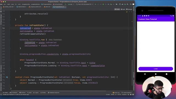The image size is (176, 99).
Task: Switch to attrs.xml editor tab
Action: point(47,7)
